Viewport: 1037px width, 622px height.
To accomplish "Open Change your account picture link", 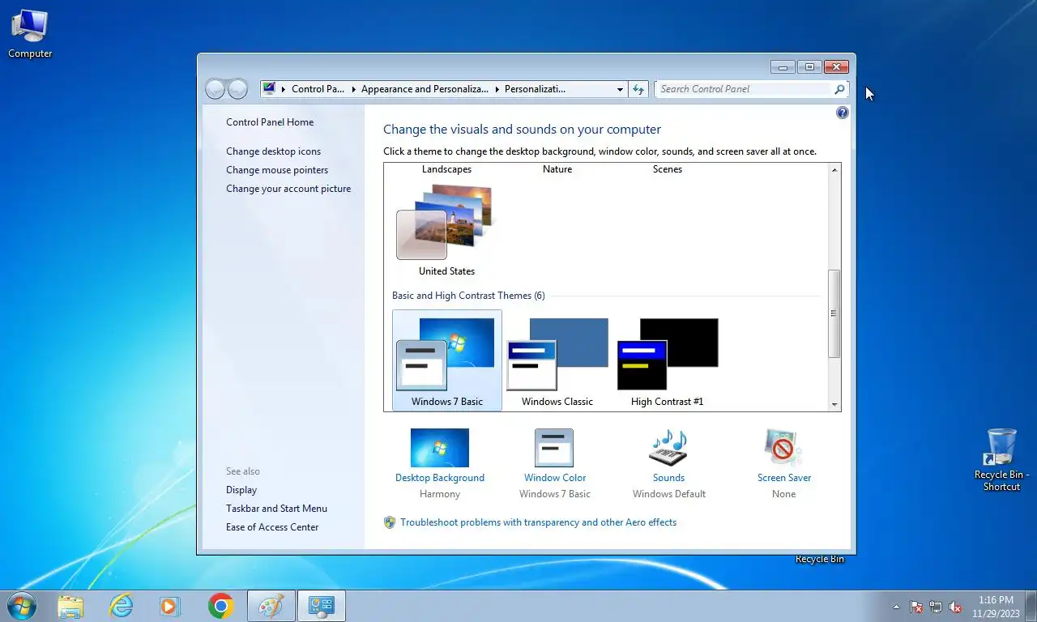I will (288, 189).
